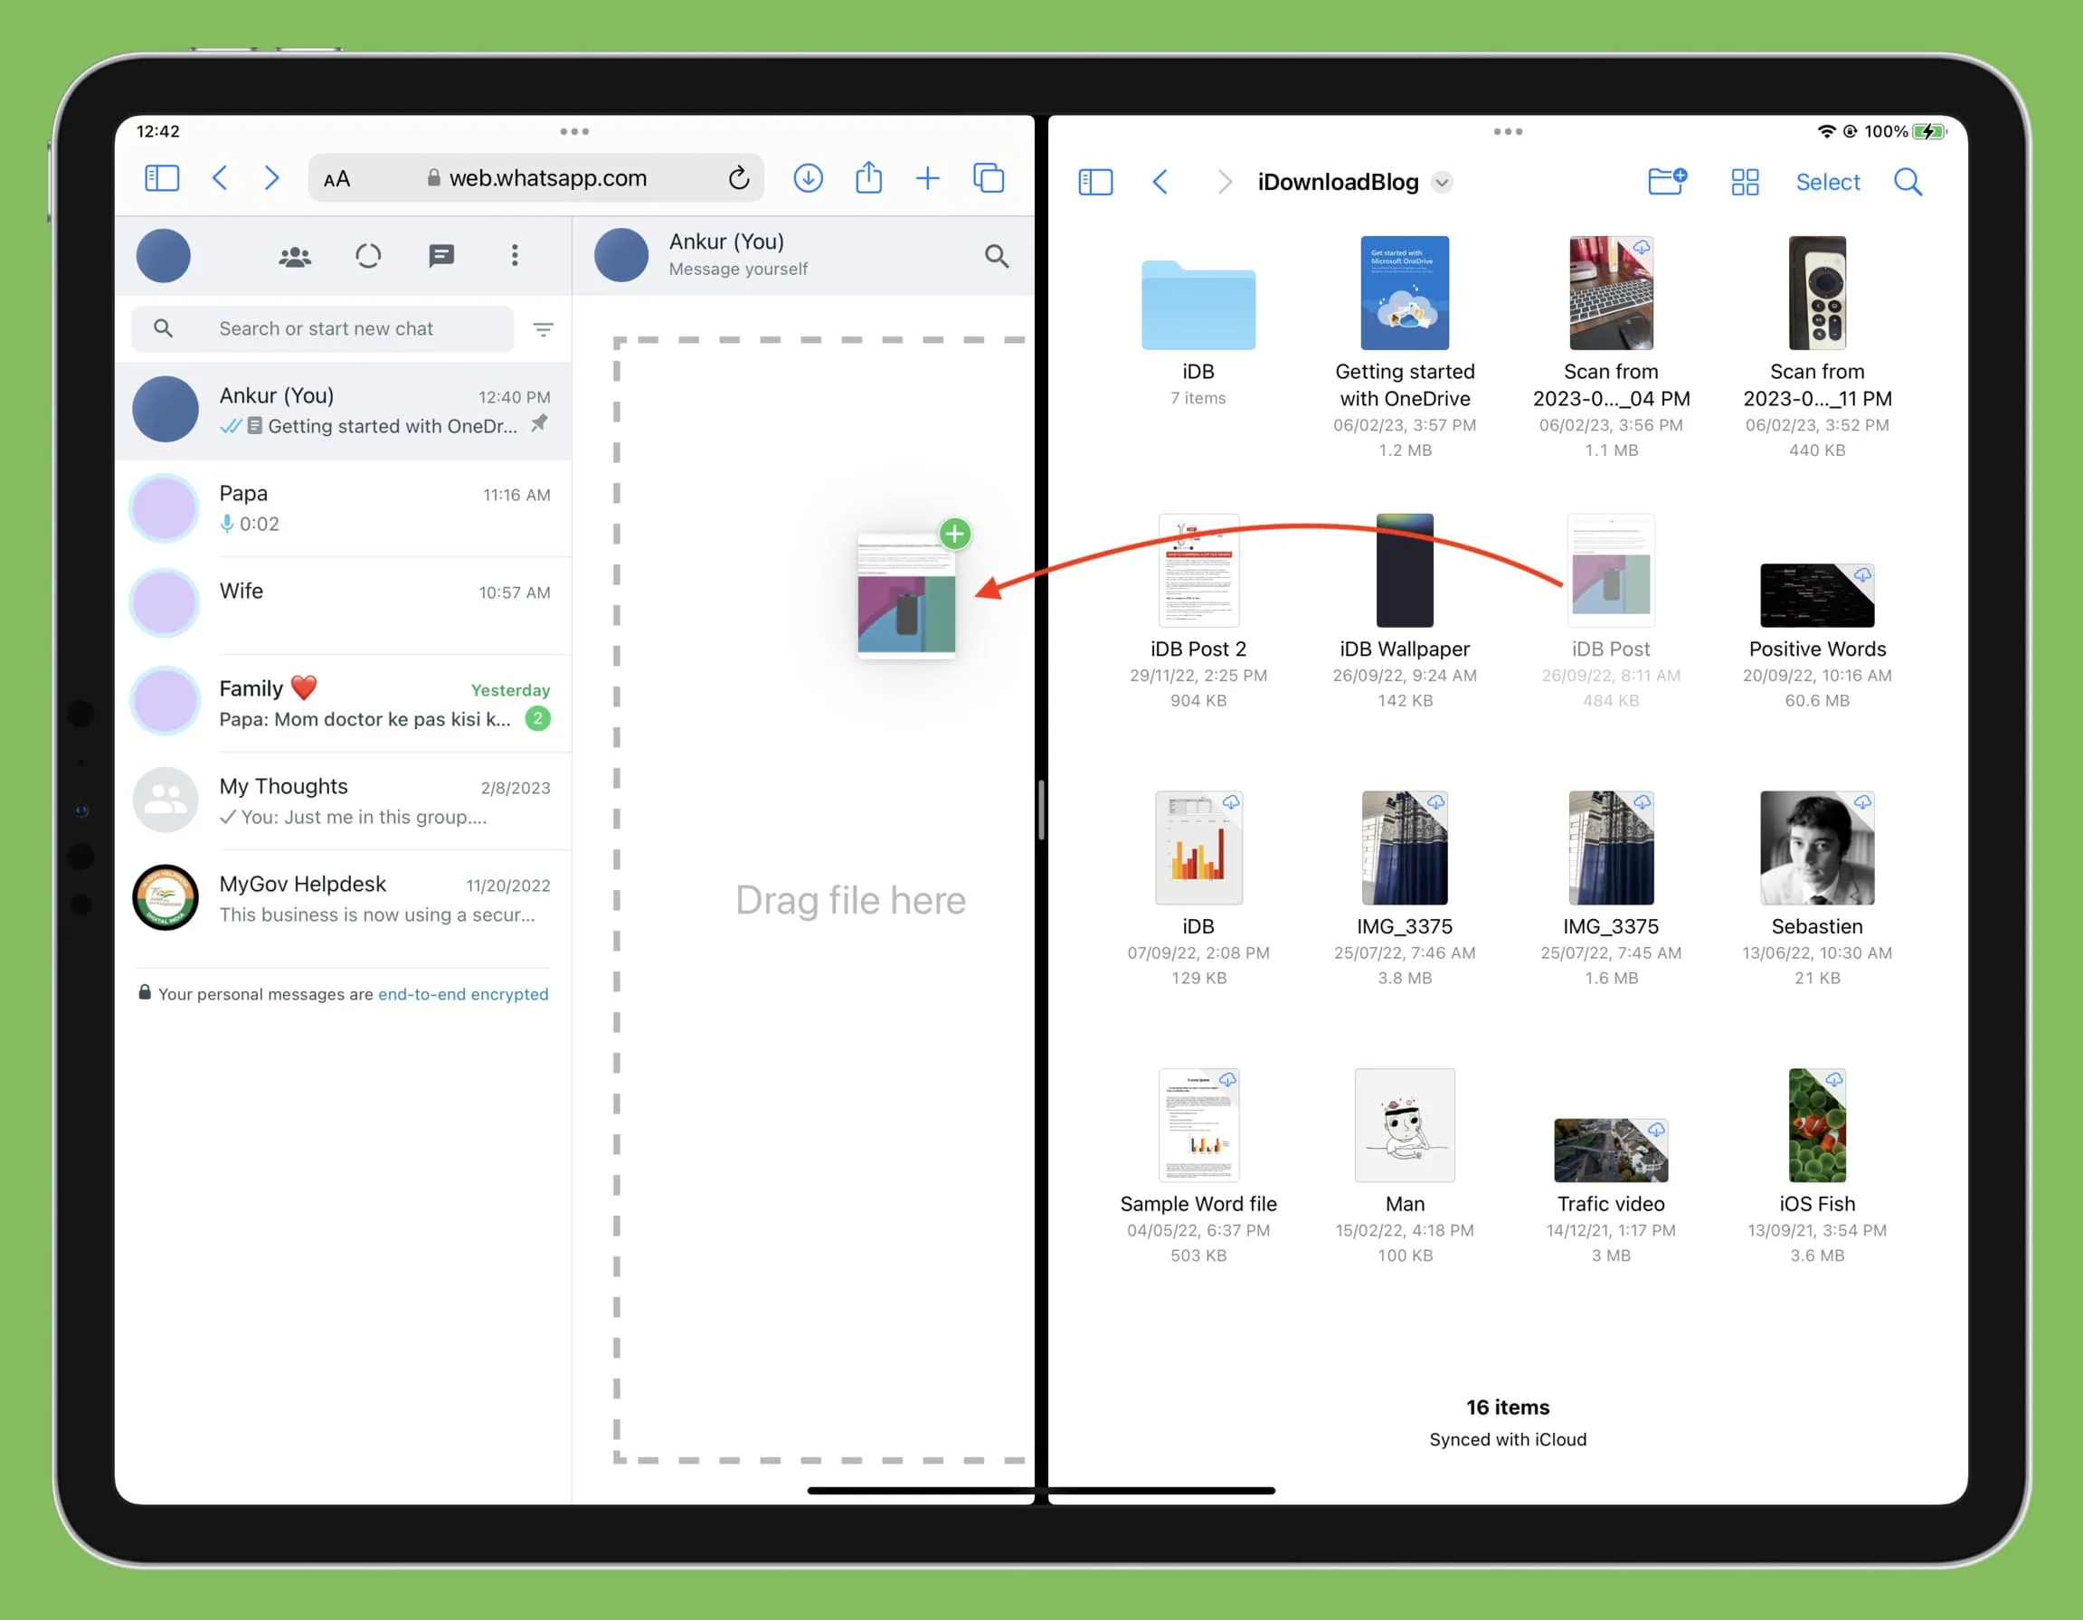Open Safari window multitasking dots

574,132
